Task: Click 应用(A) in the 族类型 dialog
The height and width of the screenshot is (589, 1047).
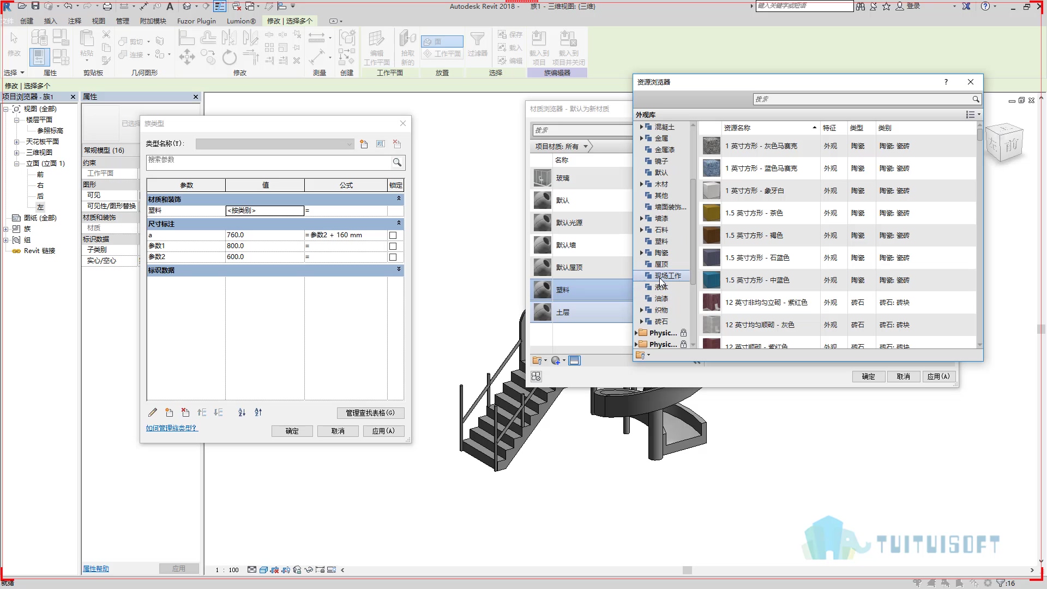Action: [x=383, y=431]
